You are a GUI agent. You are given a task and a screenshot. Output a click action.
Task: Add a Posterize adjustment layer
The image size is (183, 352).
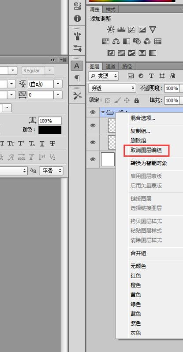point(121,53)
